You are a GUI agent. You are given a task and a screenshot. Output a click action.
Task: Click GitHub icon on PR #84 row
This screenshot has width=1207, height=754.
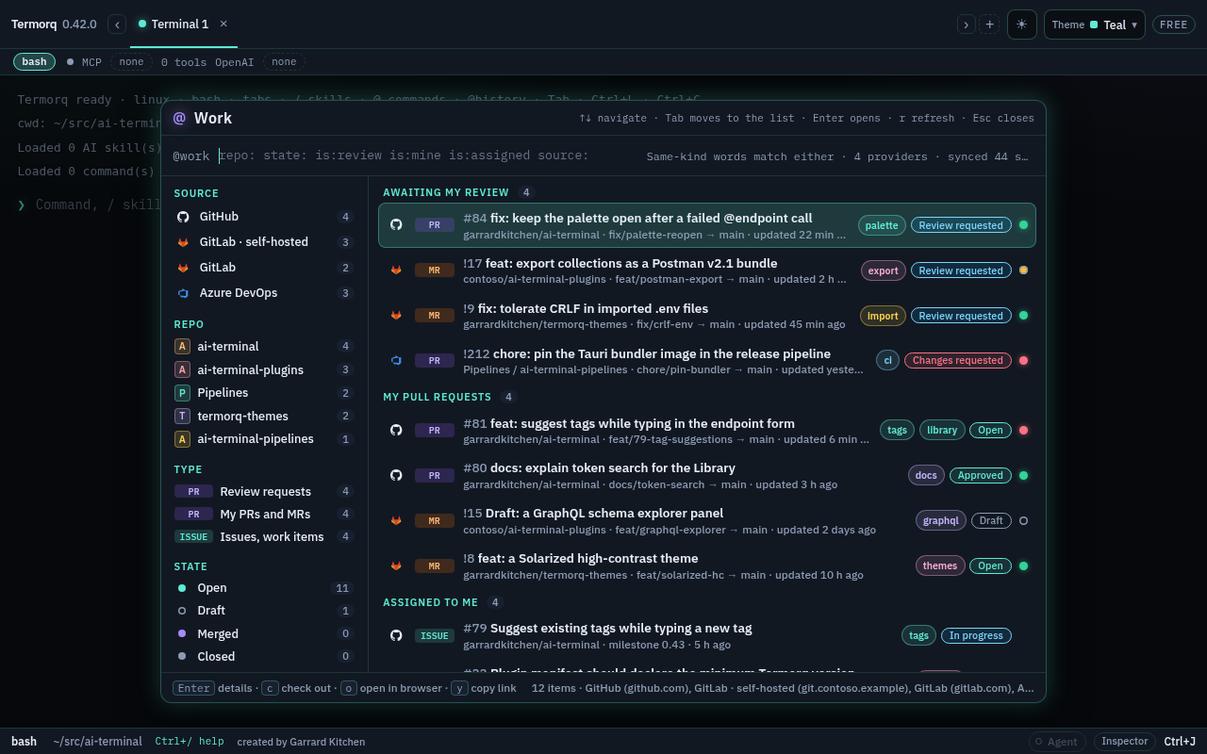(x=396, y=225)
